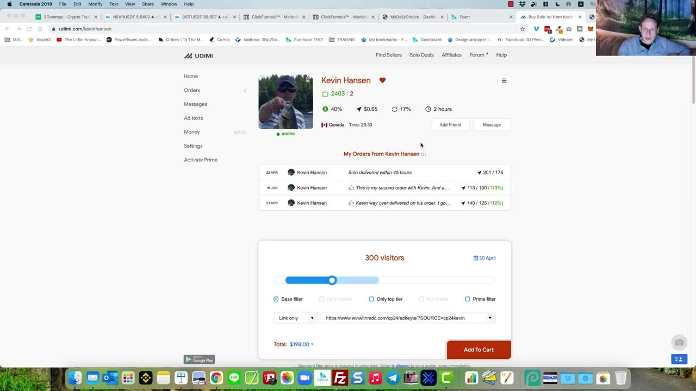Image resolution: width=696 pixels, height=391 pixels.
Task: Open the 28 APR order from Kevin Hansen
Action: (x=384, y=173)
